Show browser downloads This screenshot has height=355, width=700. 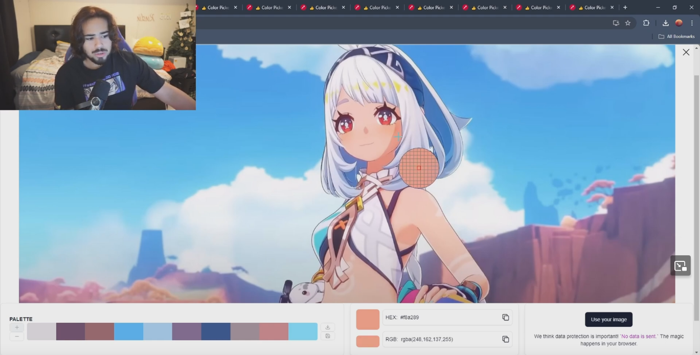coord(665,23)
